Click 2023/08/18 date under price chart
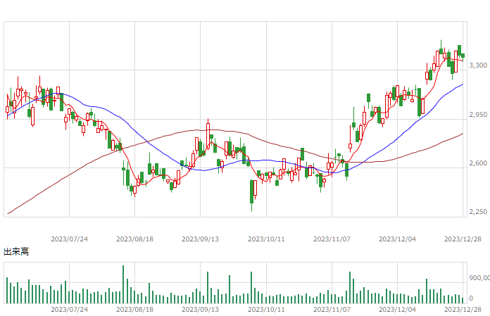 tap(134, 239)
